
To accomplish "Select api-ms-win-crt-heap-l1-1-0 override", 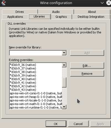I will point(36,97).
